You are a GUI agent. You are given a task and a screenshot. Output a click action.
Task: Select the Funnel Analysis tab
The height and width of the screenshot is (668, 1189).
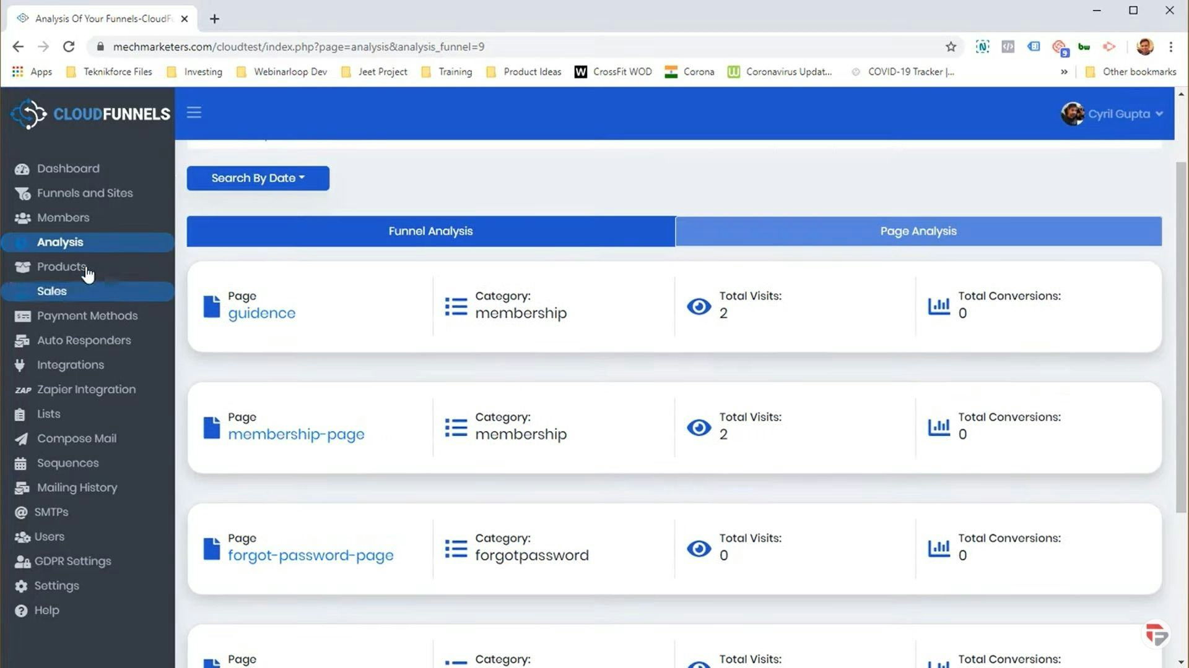430,231
